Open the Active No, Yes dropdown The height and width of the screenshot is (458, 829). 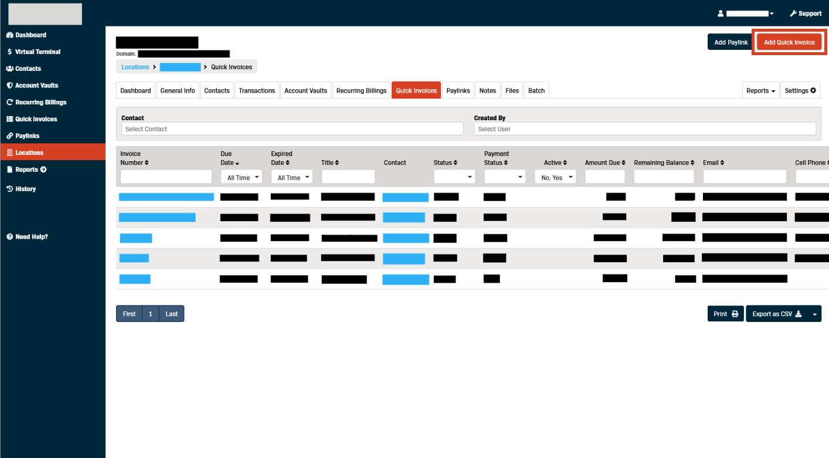click(555, 177)
